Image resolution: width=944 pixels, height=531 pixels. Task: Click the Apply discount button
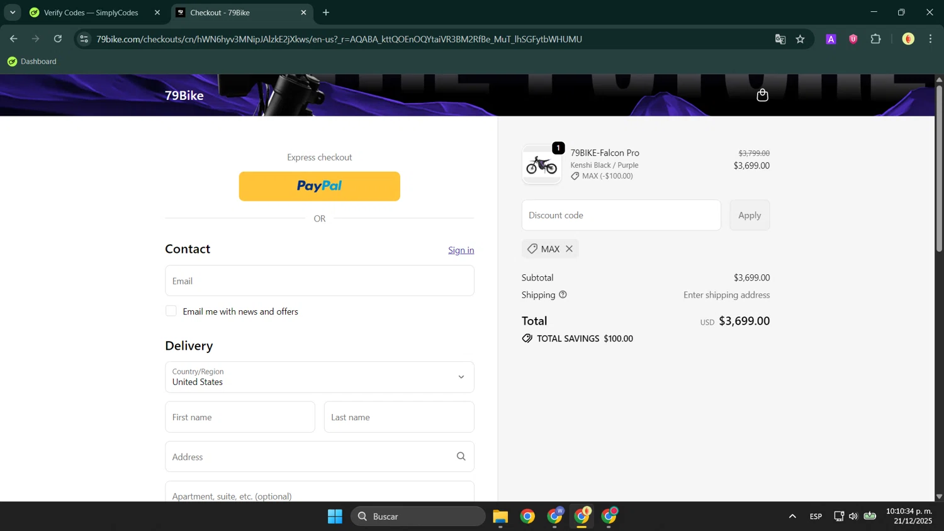pos(750,215)
